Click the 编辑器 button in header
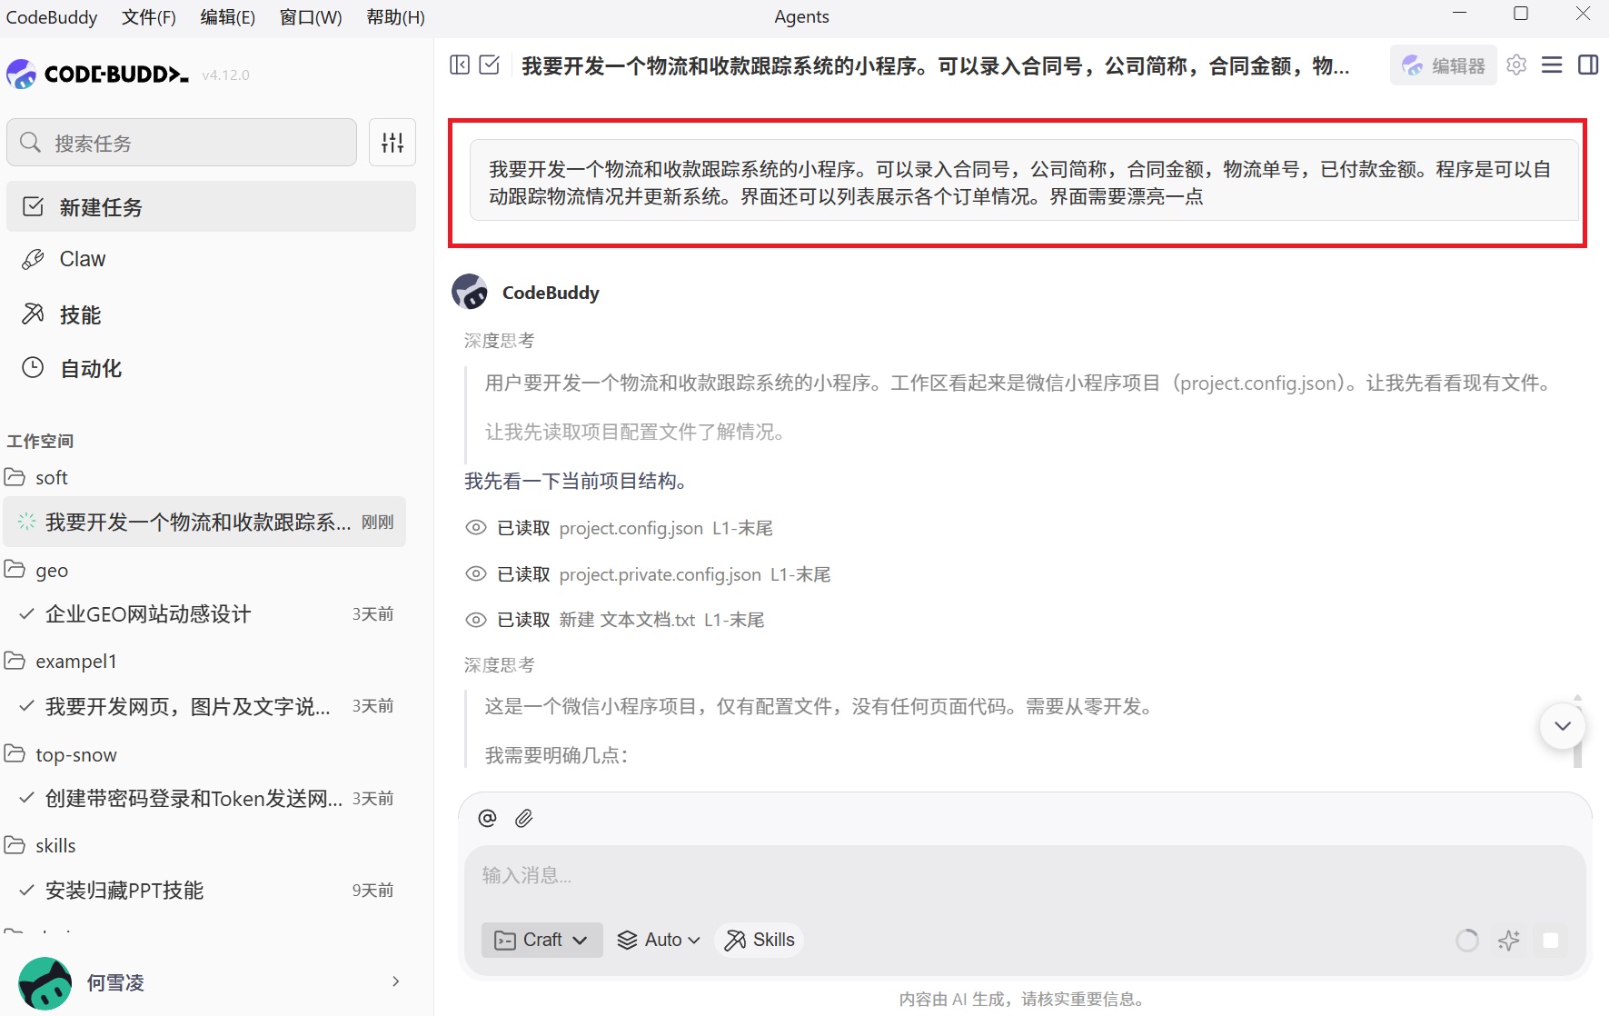Screen dimensions: 1609x1016 click(1443, 65)
